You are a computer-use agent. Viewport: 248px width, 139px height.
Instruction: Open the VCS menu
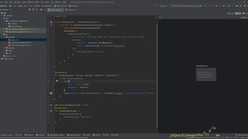tap(52, 2)
